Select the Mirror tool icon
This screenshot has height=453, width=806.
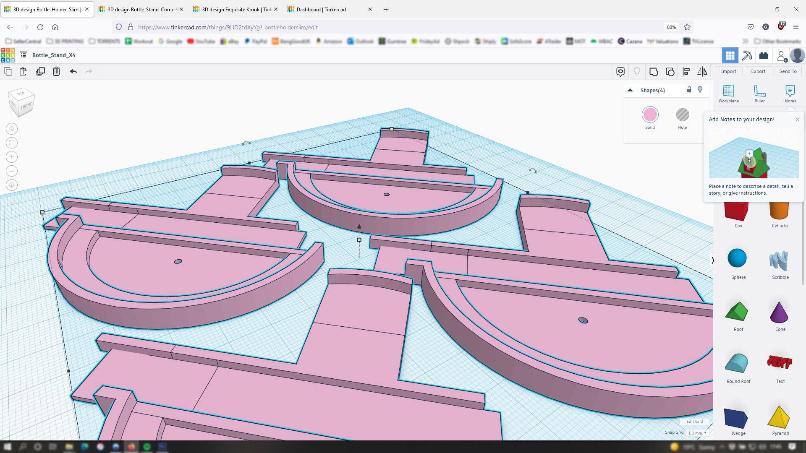point(702,72)
